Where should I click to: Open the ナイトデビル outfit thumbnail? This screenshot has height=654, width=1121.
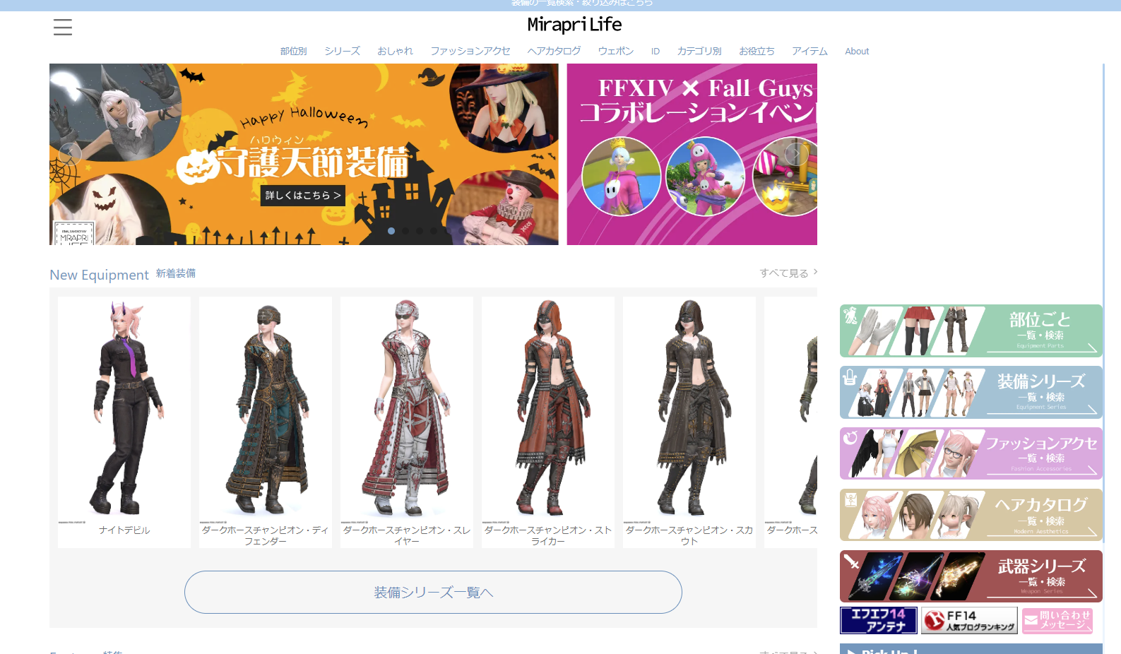(124, 410)
